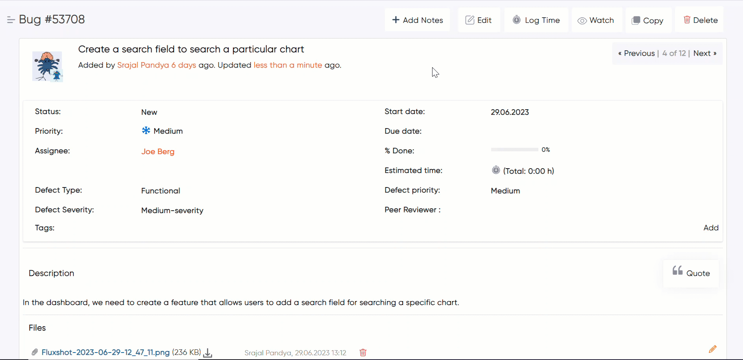Click Log Time with the stopwatch icon
The image size is (743, 360).
(536, 20)
